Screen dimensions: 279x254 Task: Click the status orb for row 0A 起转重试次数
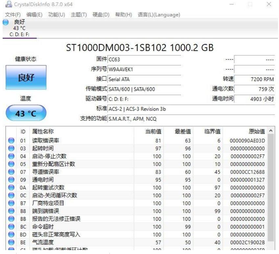[11, 188]
